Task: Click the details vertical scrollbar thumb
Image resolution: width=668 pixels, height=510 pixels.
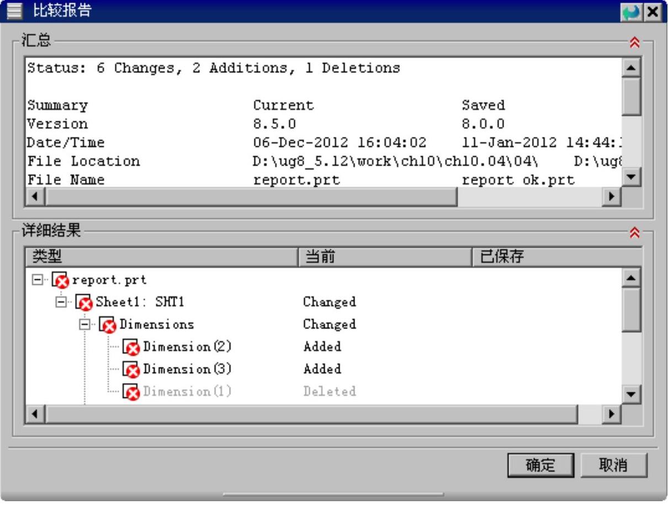Action: [x=631, y=309]
